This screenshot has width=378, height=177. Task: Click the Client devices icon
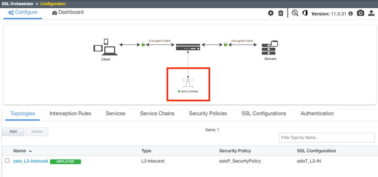click(105, 48)
